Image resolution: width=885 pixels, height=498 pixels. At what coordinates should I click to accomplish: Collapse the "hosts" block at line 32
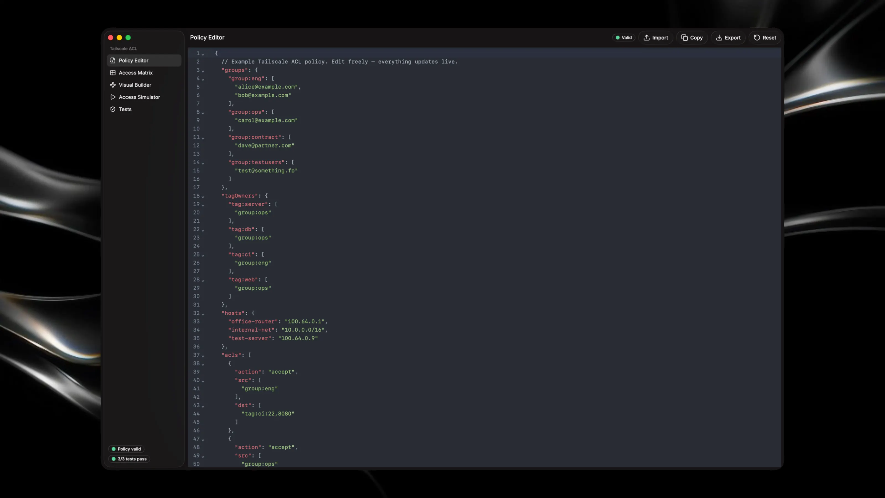click(203, 314)
